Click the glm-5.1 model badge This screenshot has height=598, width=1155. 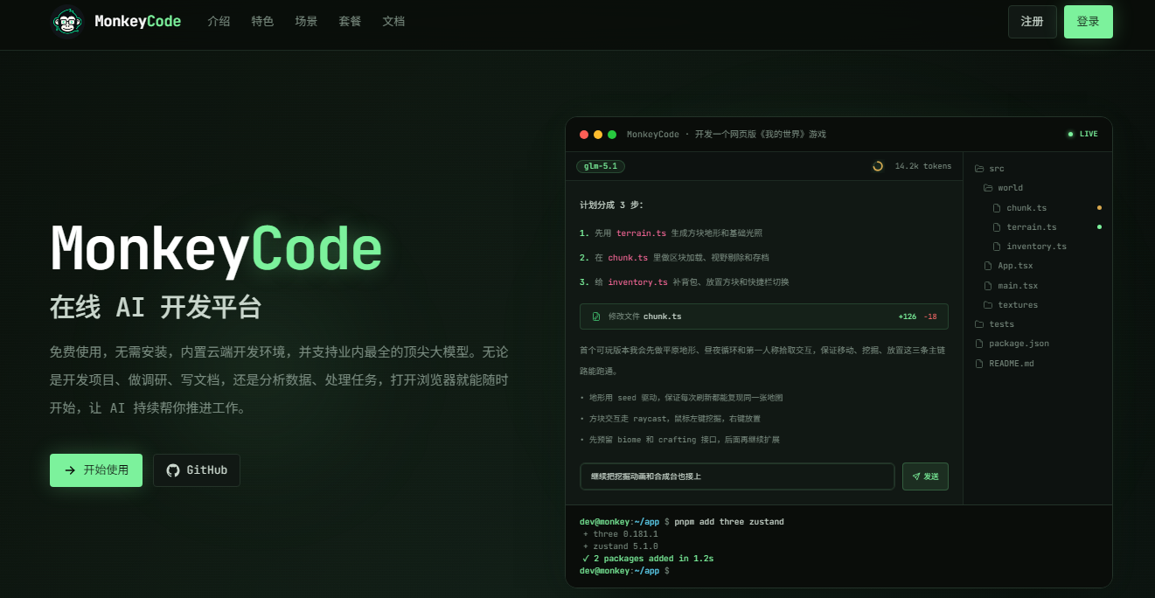[x=601, y=166]
